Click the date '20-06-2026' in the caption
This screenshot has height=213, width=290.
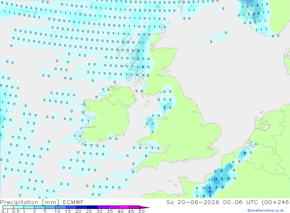(x=198, y=202)
